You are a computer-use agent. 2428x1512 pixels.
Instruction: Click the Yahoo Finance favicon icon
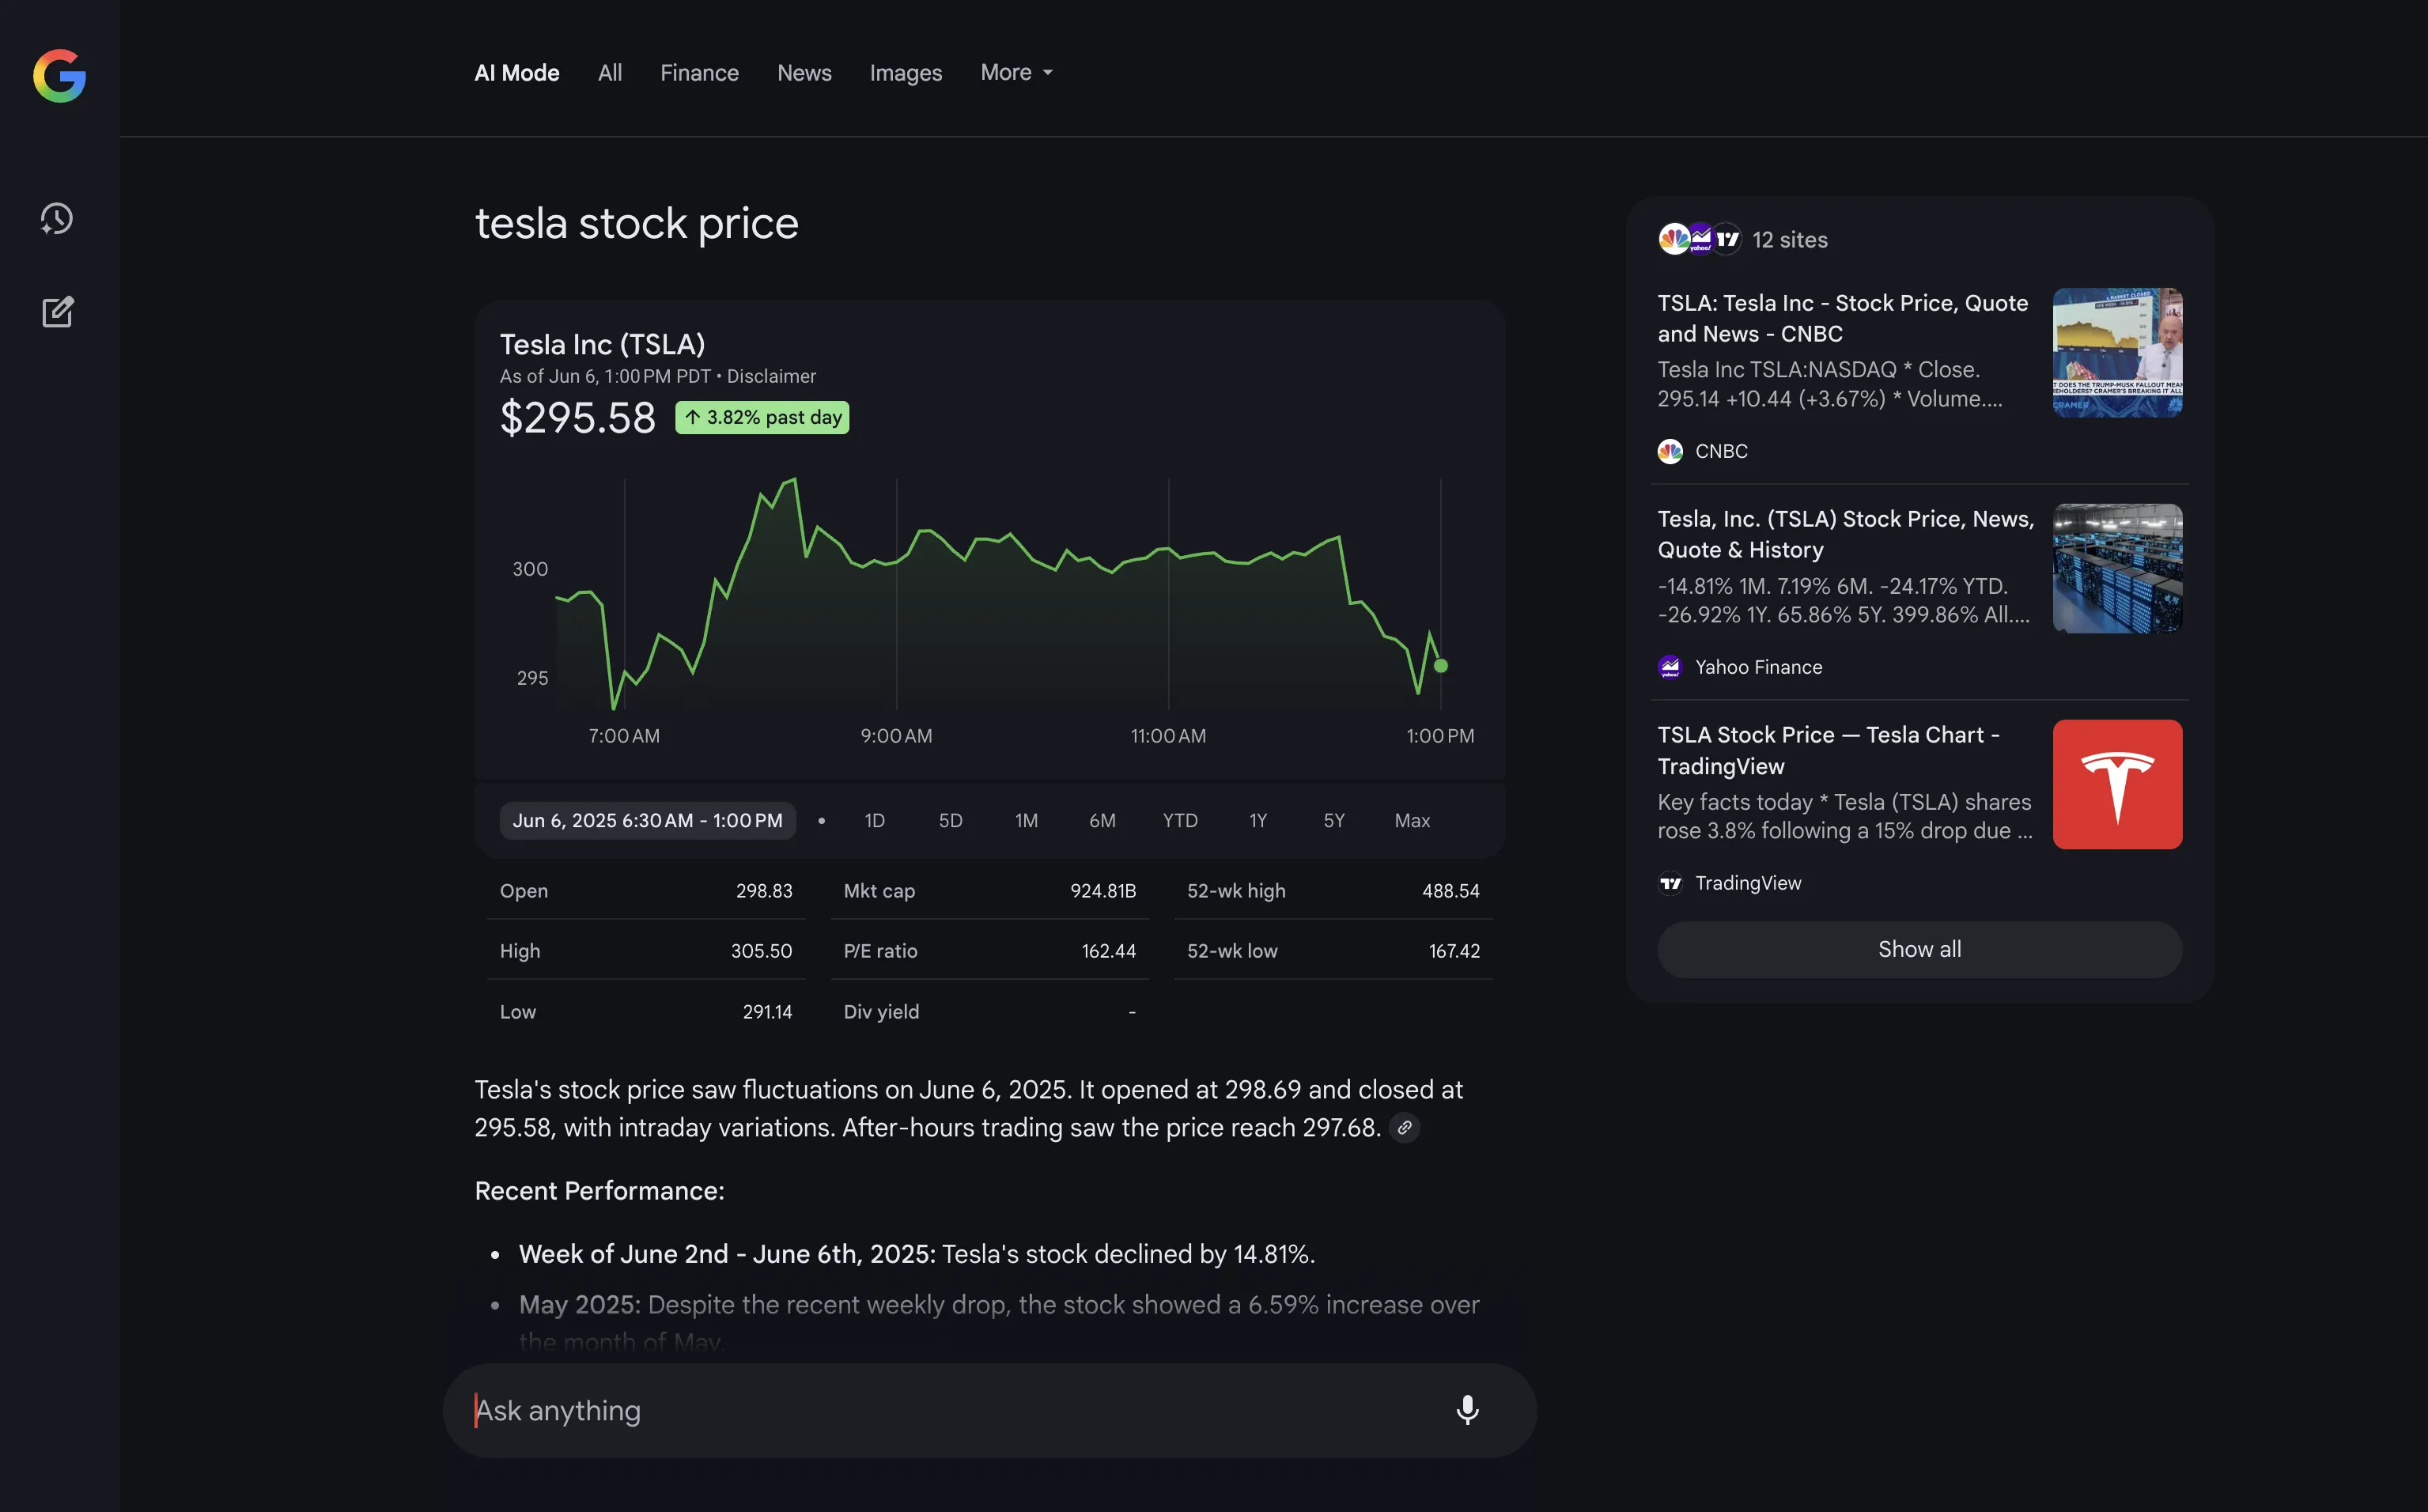tap(1670, 667)
